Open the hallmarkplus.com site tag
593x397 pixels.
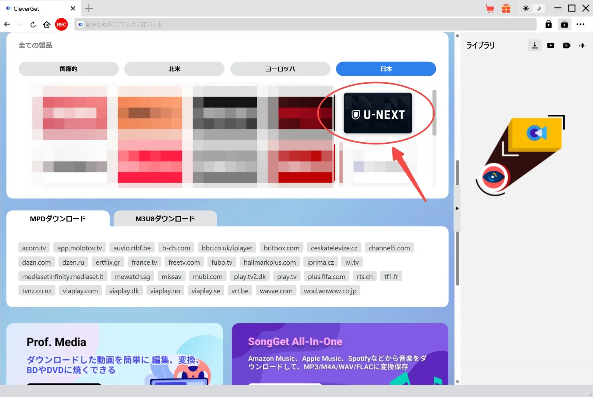point(269,262)
